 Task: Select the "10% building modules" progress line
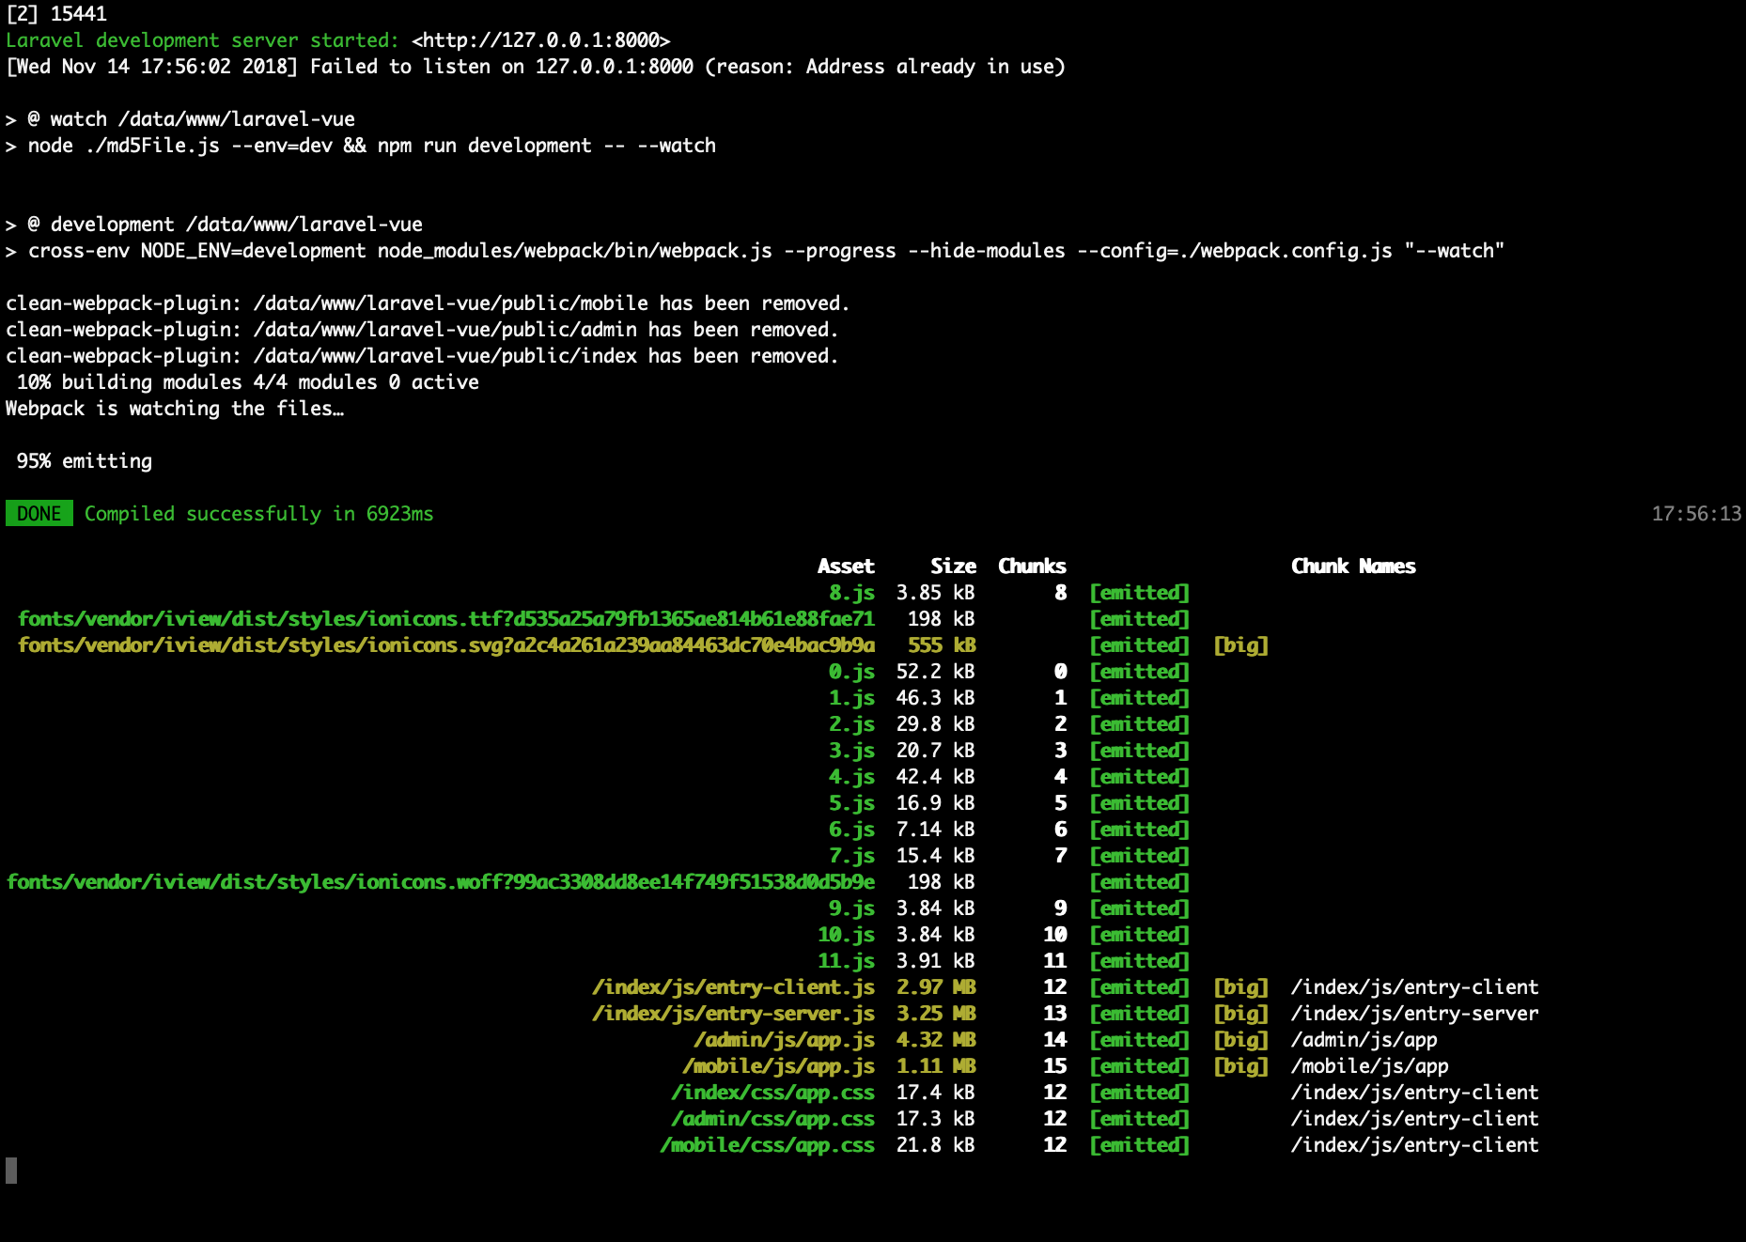[x=248, y=382]
